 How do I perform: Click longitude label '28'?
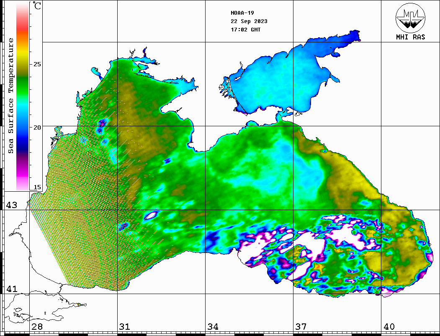(x=37, y=326)
